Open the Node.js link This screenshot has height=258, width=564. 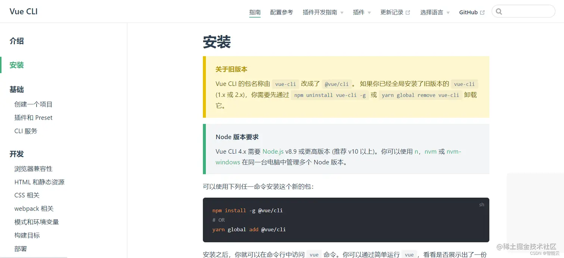pyautogui.click(x=274, y=151)
